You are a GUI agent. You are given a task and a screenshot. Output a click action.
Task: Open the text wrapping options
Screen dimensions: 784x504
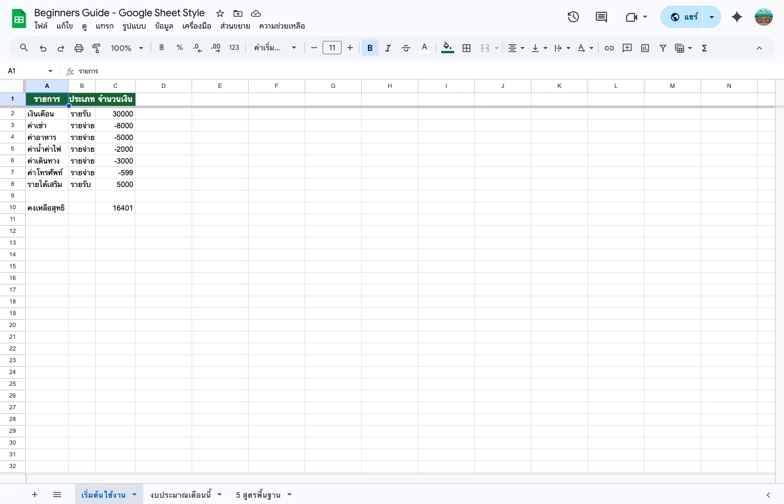tap(561, 48)
